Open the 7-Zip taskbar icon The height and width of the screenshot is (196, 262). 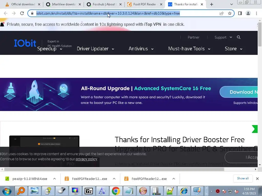89,191
